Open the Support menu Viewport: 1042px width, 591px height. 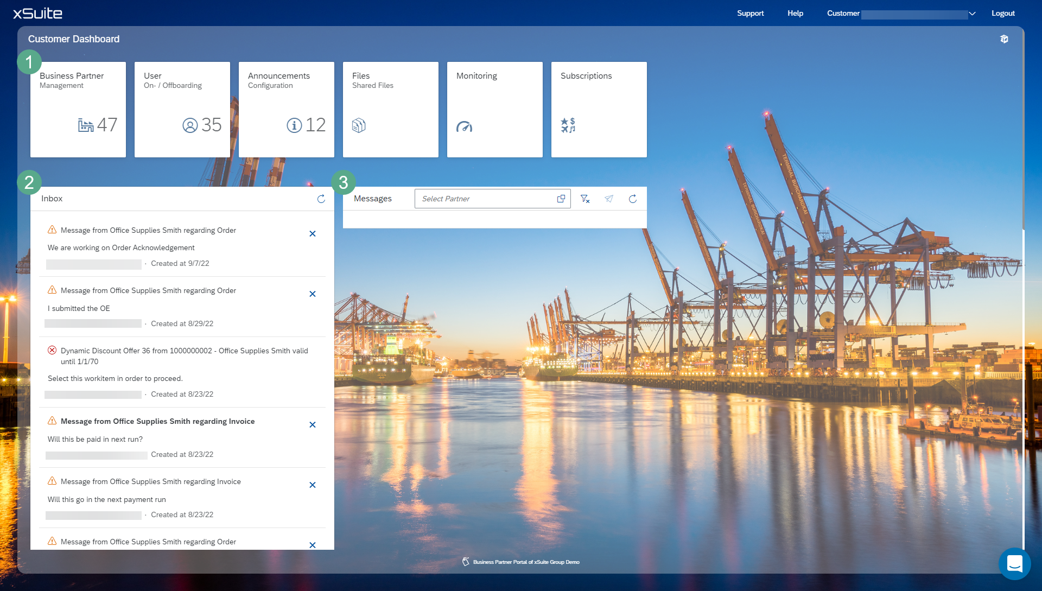tap(750, 13)
